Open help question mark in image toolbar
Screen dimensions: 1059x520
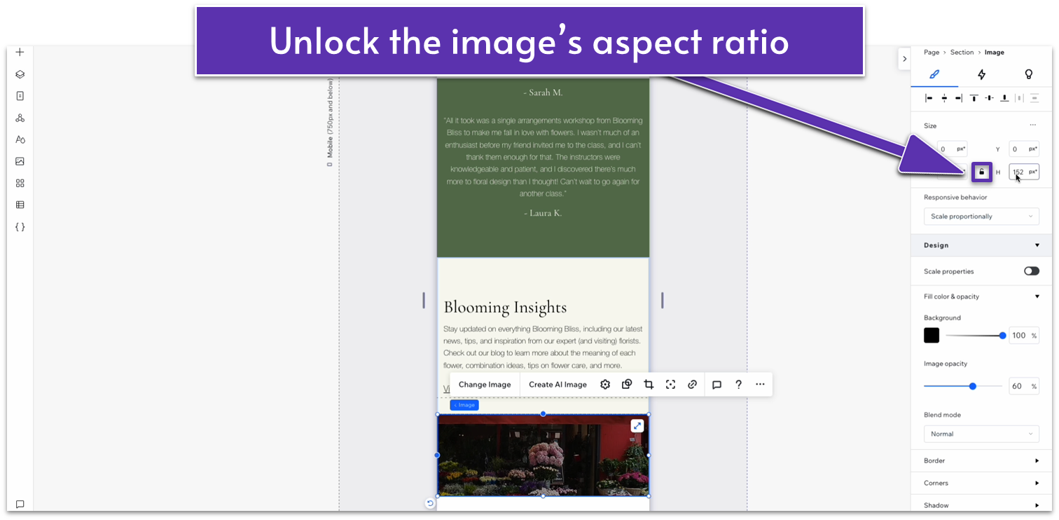pyautogui.click(x=738, y=384)
